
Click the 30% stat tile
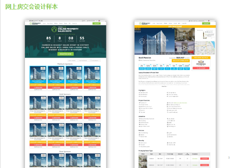(x=155, y=67)
